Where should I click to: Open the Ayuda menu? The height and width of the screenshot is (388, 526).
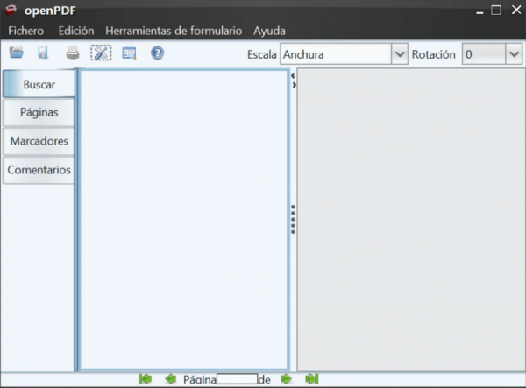[269, 31]
